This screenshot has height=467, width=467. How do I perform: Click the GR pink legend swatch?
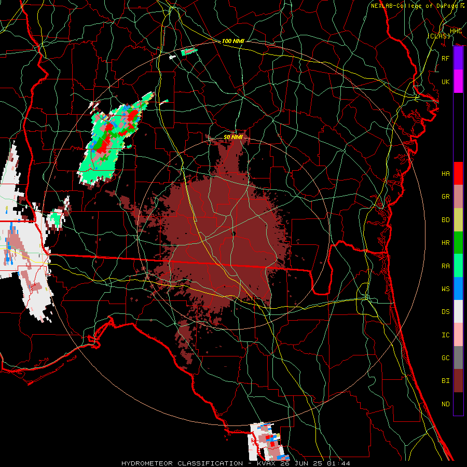(x=458, y=197)
